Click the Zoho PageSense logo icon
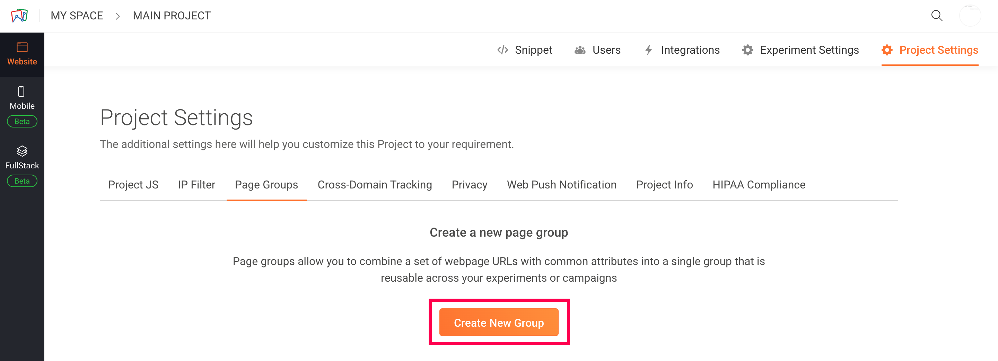 [x=19, y=16]
